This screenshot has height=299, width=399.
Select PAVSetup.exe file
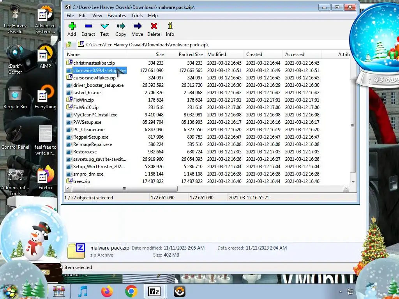point(87,122)
